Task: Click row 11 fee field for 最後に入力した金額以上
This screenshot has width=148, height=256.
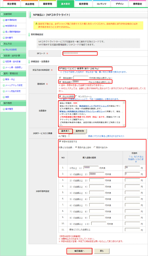Action: click(x=132, y=230)
